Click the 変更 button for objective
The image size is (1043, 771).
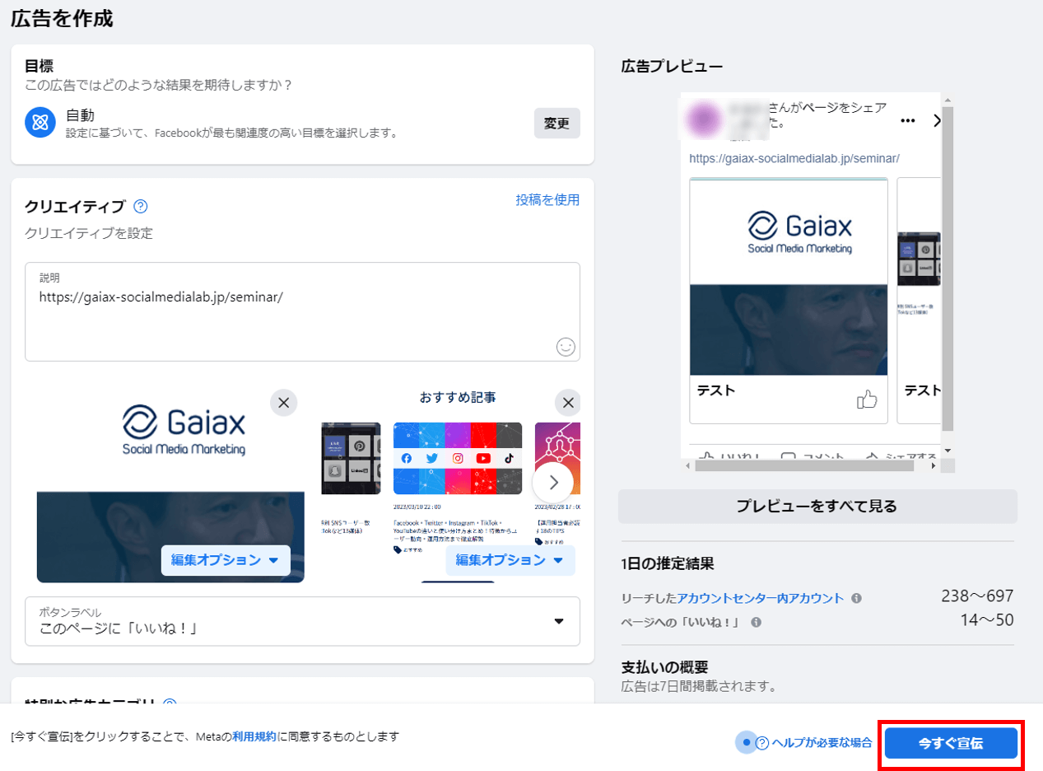click(x=556, y=124)
